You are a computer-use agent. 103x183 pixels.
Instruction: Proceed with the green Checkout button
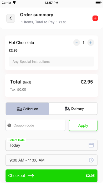point(51,176)
